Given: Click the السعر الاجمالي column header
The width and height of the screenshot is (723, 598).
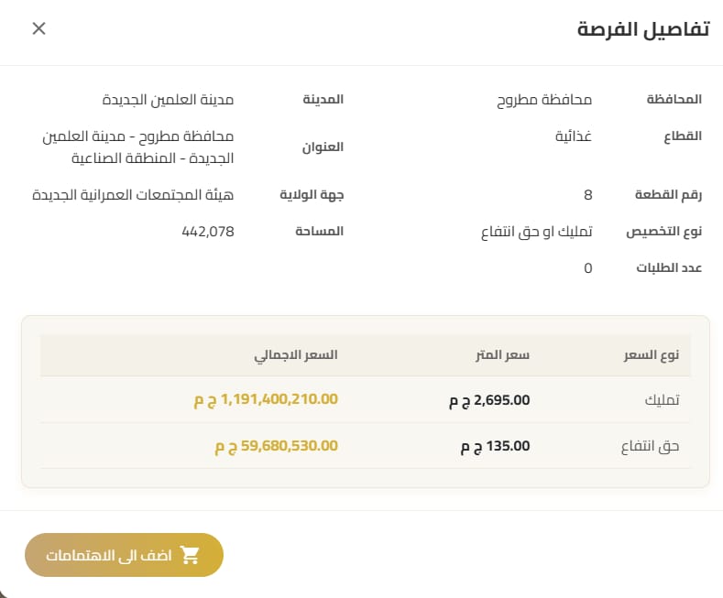Looking at the screenshot, I should [x=295, y=354].
